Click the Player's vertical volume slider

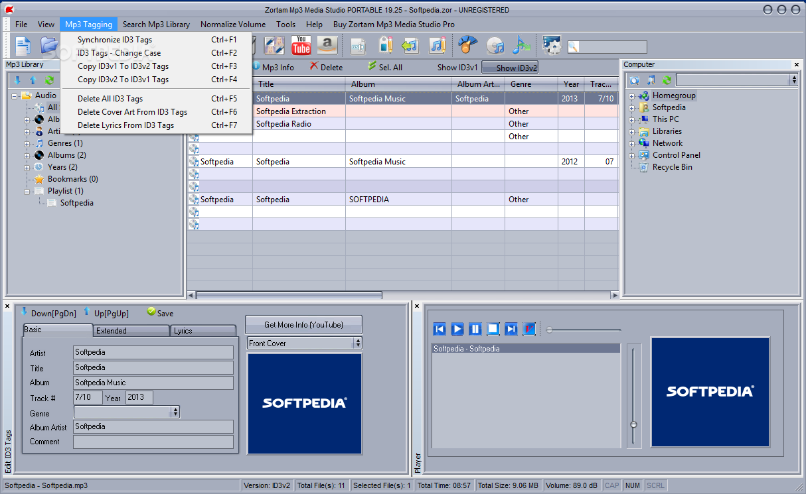pyautogui.click(x=634, y=395)
